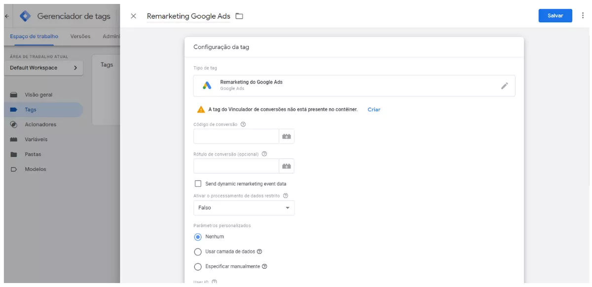
Task: Open the three-dot more options menu
Action: click(583, 16)
